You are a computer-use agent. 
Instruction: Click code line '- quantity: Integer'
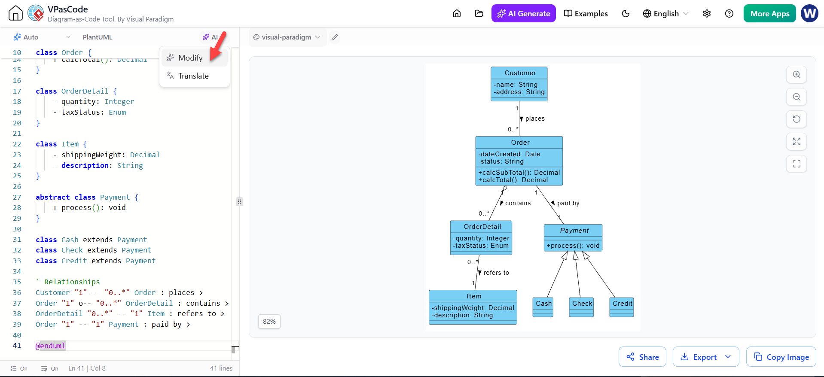click(94, 101)
